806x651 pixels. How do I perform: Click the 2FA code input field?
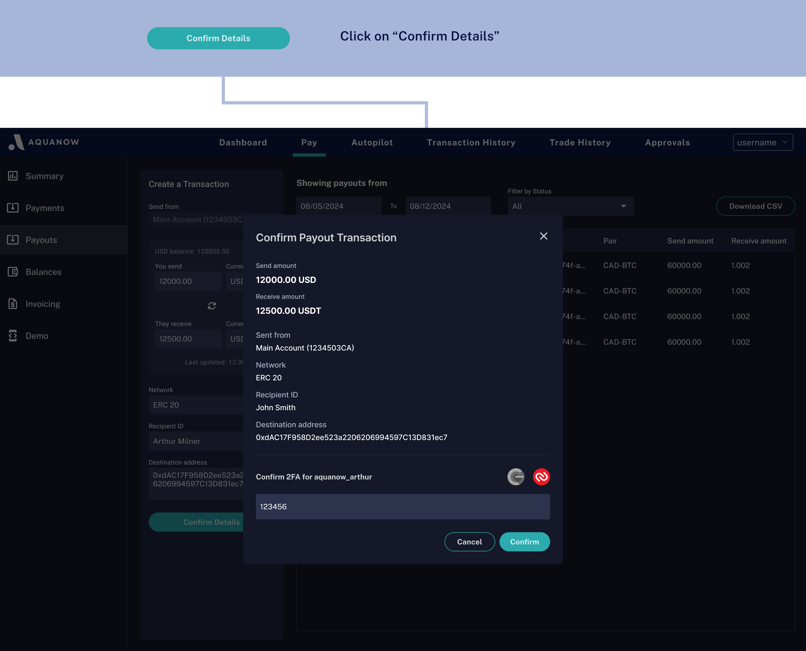(403, 507)
